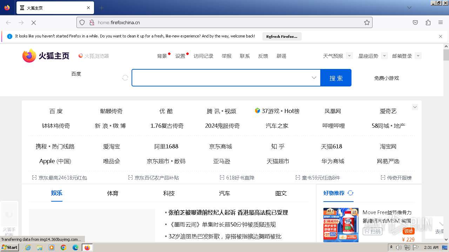Click the page vertical scrollbar thumb
The height and width of the screenshot is (252, 449).
[446, 55]
